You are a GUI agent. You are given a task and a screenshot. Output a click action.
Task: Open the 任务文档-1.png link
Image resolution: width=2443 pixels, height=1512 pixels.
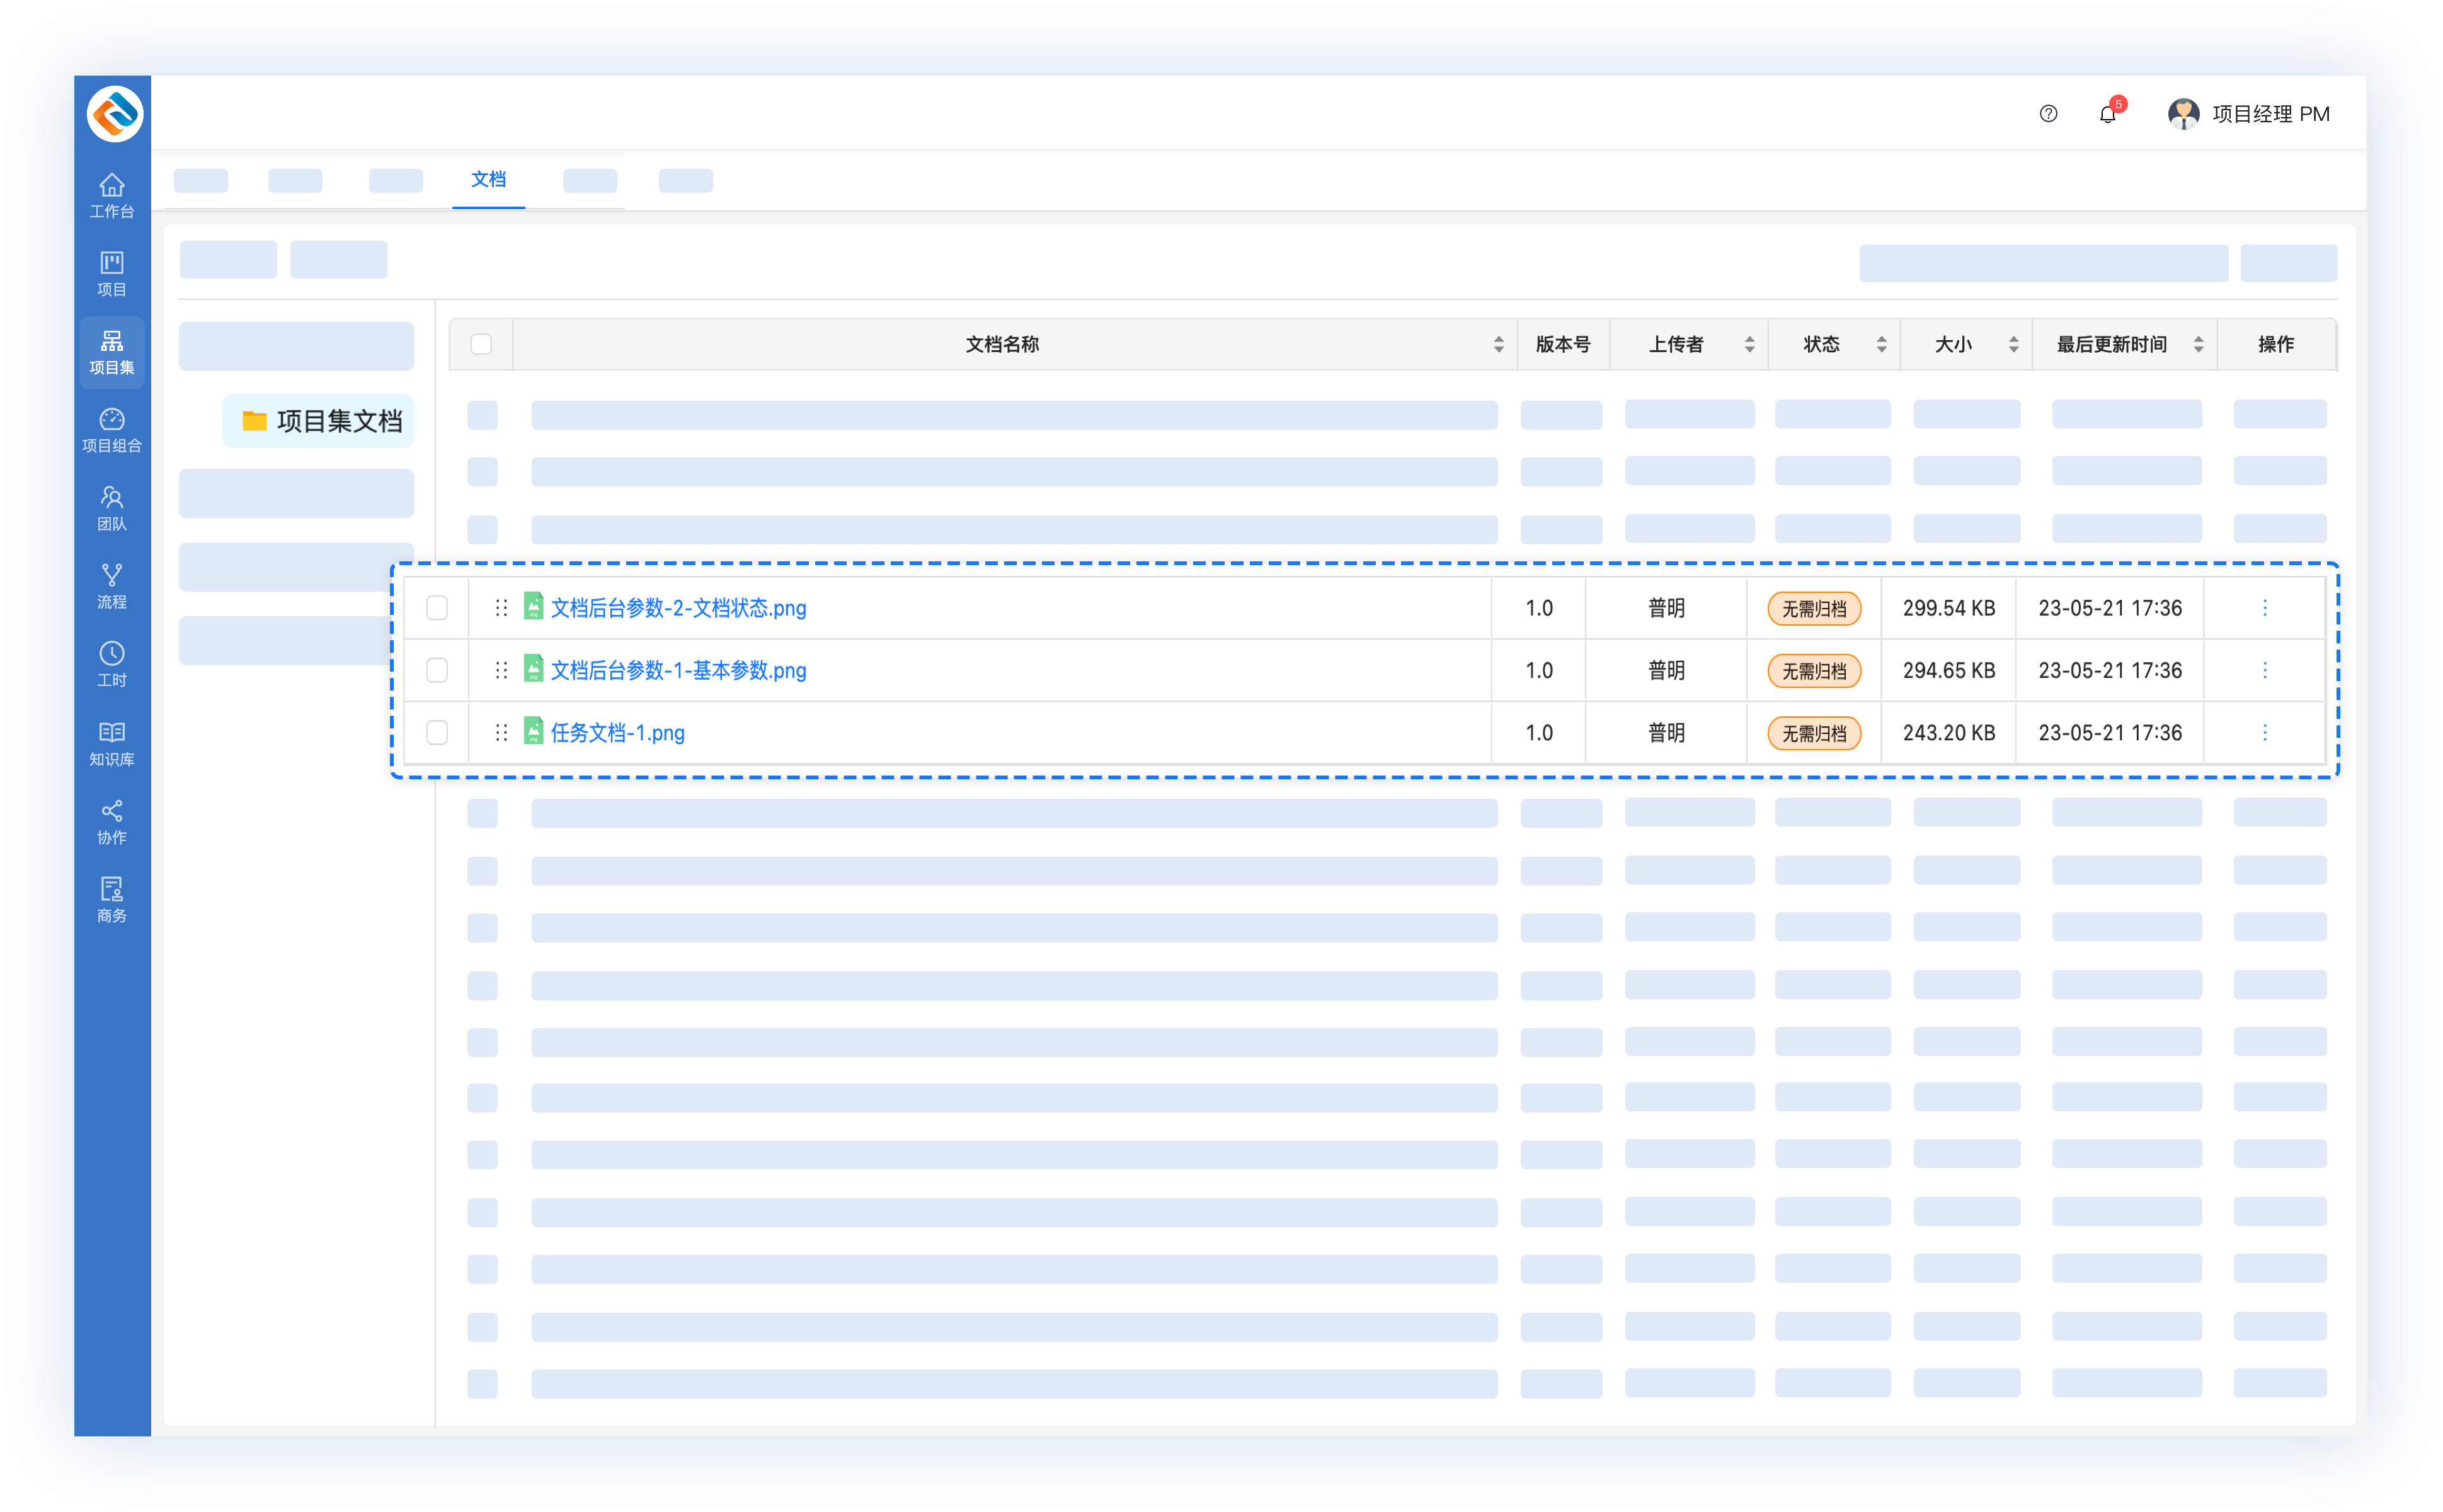(x=617, y=733)
